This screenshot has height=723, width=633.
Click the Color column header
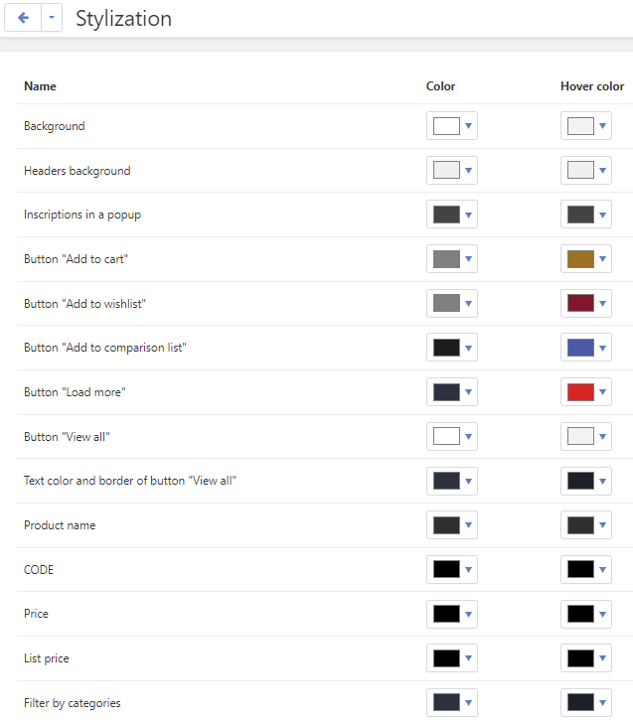pos(440,86)
